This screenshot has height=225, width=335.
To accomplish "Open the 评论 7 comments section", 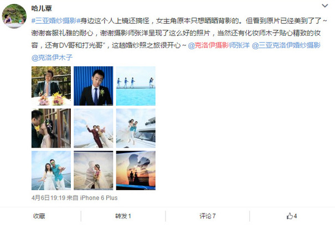I will [x=208, y=216].
